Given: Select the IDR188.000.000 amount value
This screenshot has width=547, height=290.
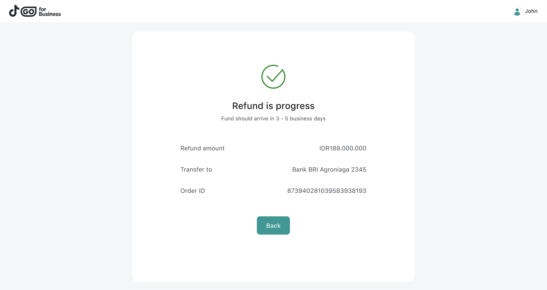Looking at the screenshot, I should (342, 148).
